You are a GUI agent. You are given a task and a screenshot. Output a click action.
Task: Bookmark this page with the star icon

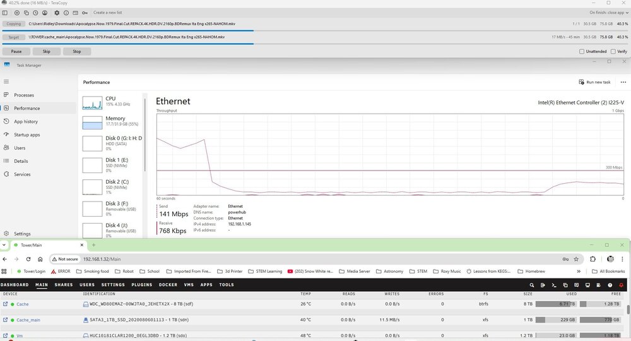tap(576, 260)
